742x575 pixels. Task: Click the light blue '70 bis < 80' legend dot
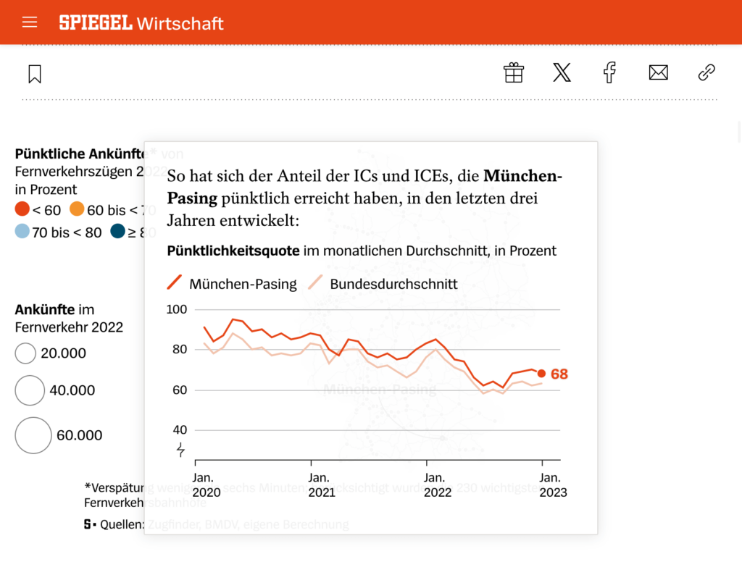[x=22, y=231]
